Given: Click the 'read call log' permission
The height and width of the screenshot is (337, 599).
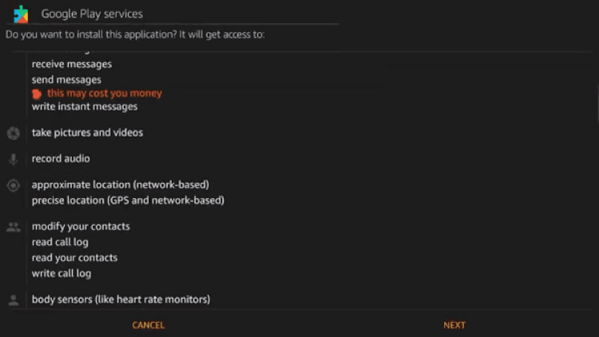Looking at the screenshot, I should (60, 242).
